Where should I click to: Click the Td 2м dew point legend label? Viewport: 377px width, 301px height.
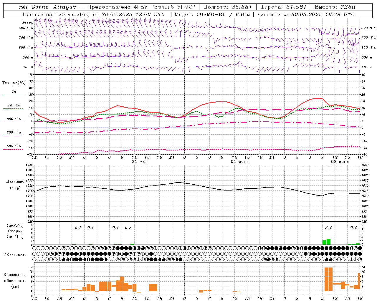point(14,105)
